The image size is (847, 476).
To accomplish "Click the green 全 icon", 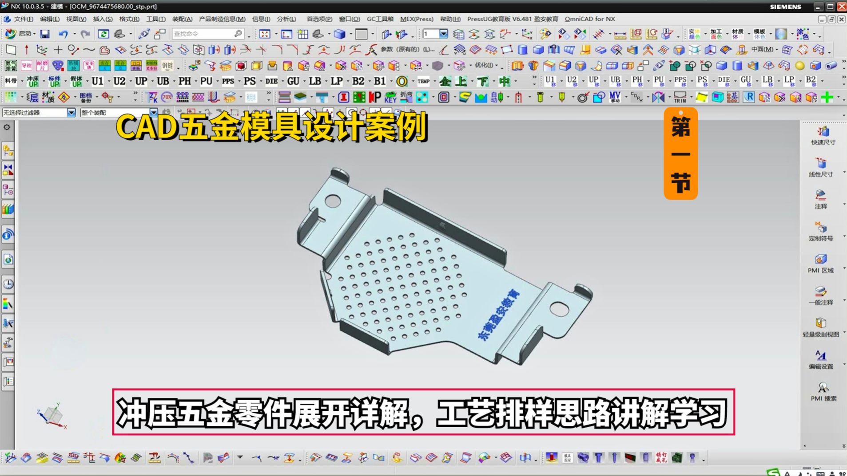I will (445, 81).
